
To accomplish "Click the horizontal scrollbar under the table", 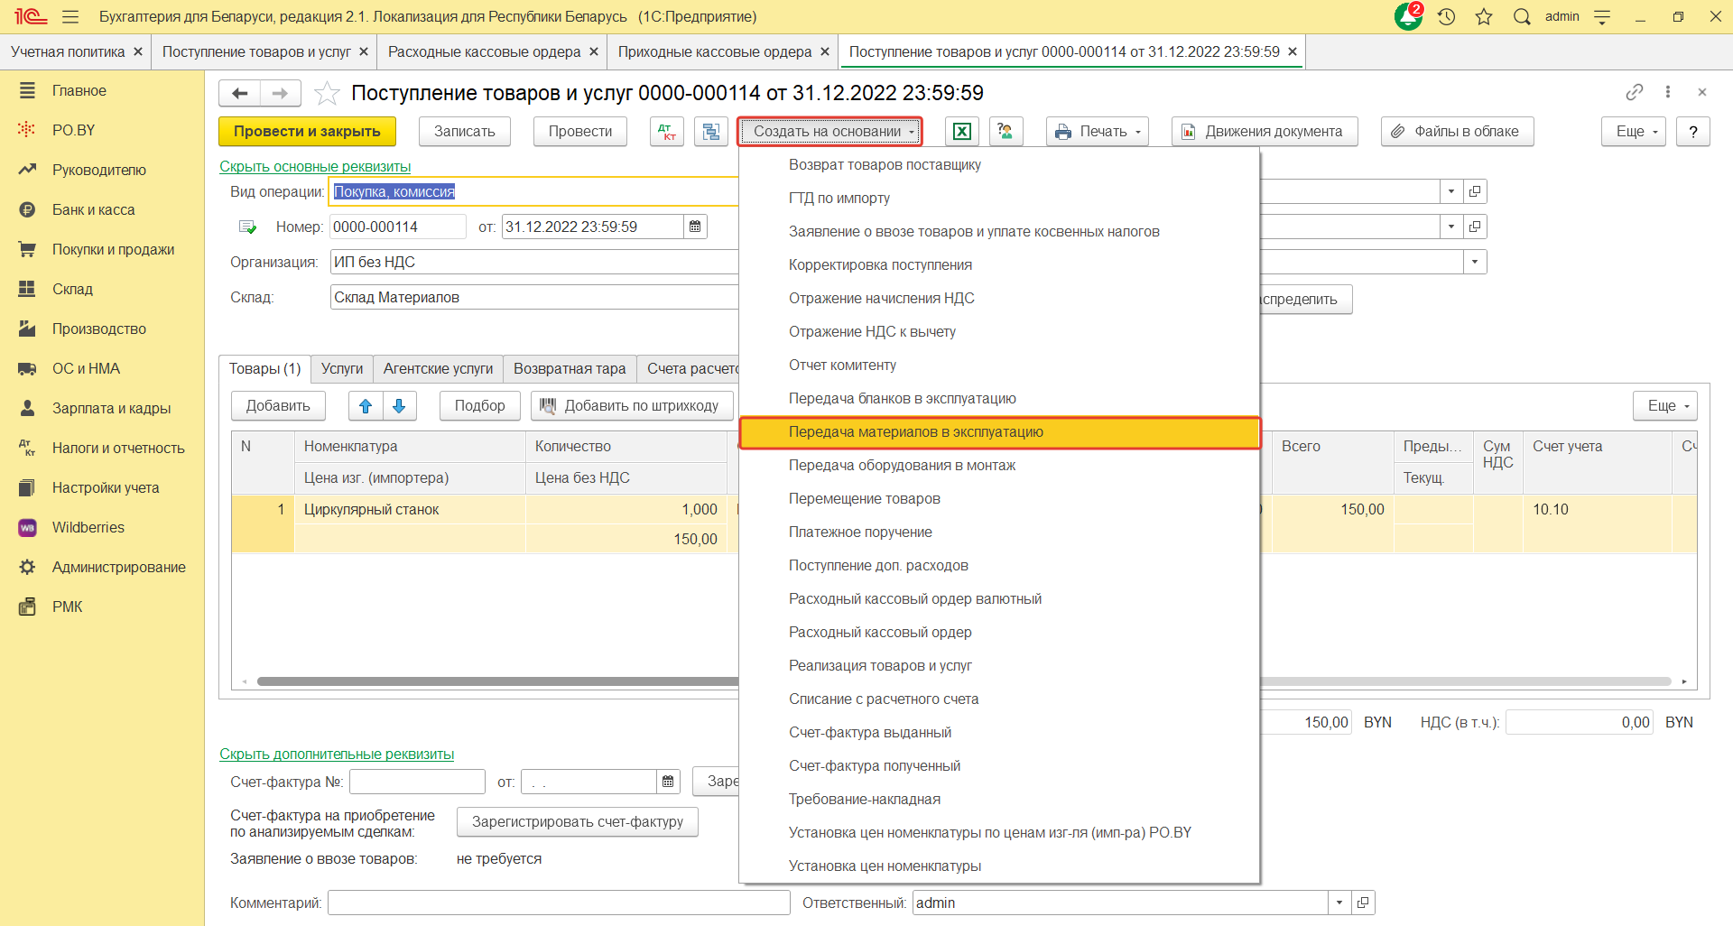I will coord(496,681).
